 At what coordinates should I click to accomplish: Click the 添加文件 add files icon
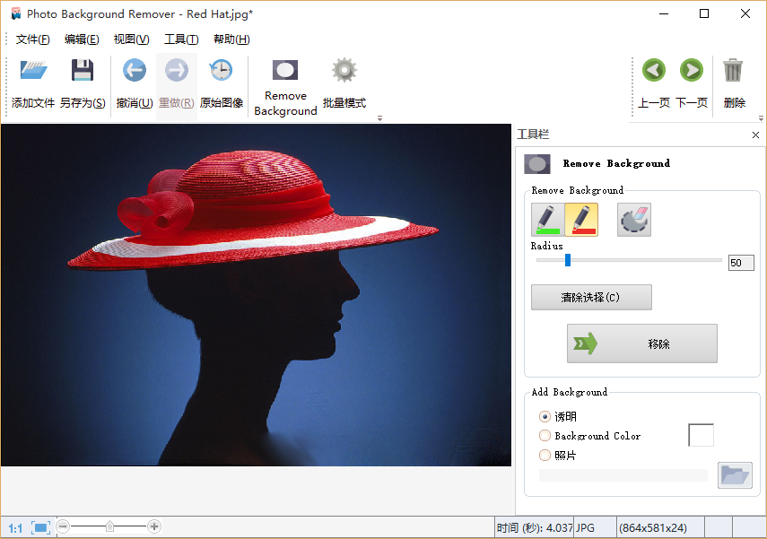tap(32, 70)
